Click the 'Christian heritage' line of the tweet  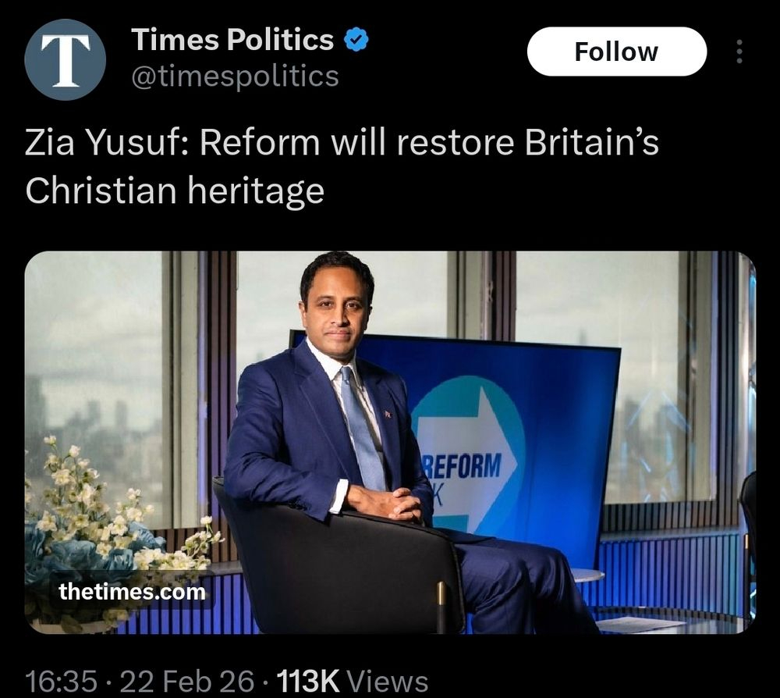click(175, 191)
